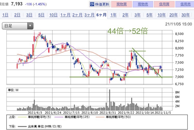Image resolution: width=194 pixels, height=130 pixels.
Task: Switch chart range to 1ヶ月
Action: pyautogui.click(x=65, y=15)
